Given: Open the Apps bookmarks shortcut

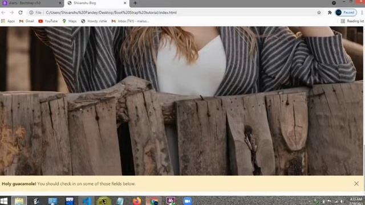Looking at the screenshot, I should click(x=8, y=21).
